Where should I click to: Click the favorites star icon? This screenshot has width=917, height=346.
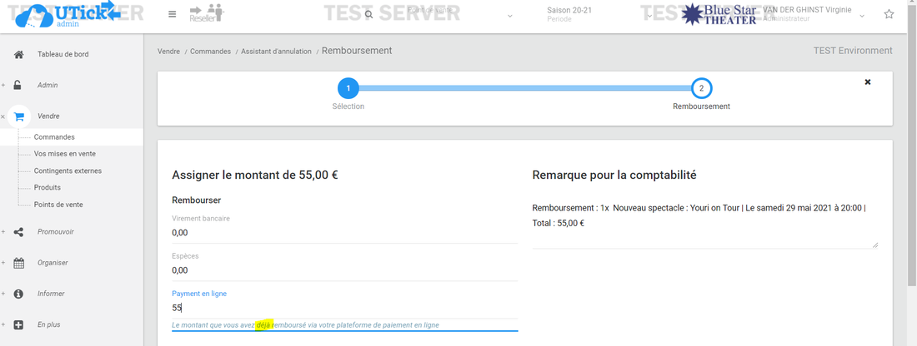889,14
